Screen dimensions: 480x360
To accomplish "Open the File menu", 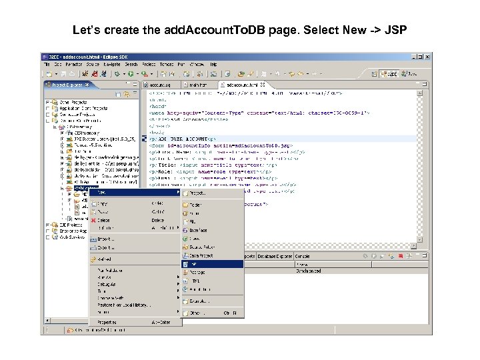I will (47, 64).
